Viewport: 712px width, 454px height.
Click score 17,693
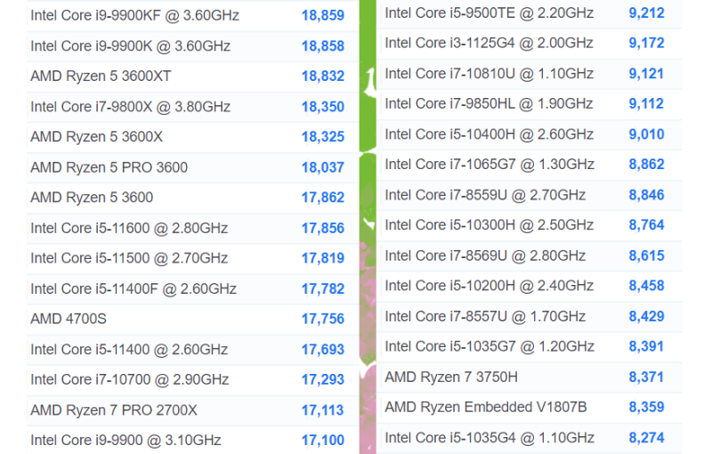(x=323, y=350)
